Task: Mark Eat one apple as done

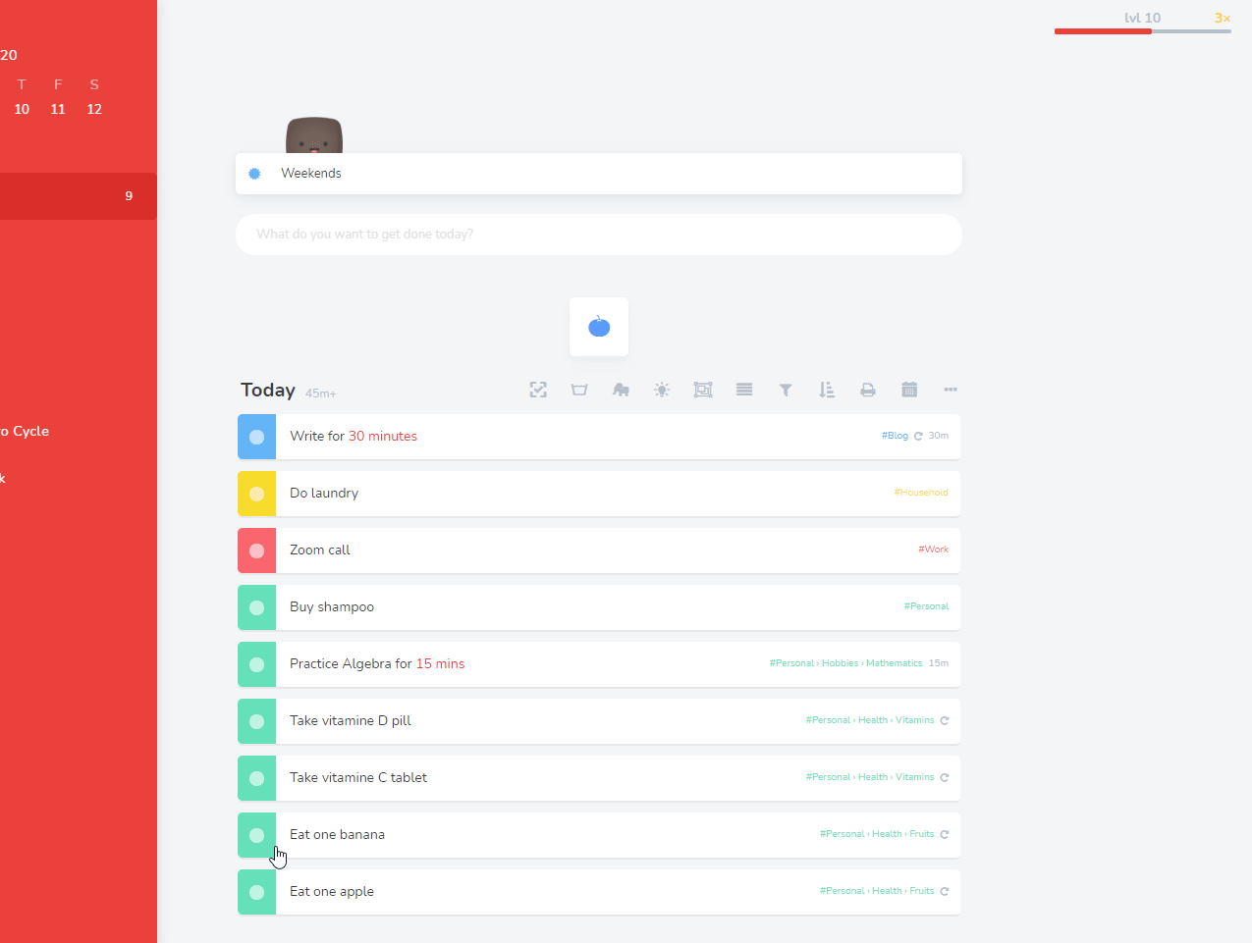Action: (256, 892)
